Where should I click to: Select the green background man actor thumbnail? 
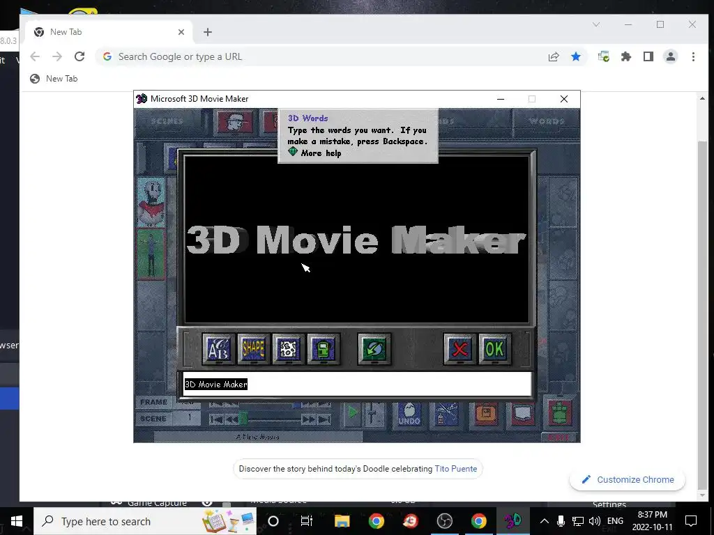pyautogui.click(x=151, y=254)
